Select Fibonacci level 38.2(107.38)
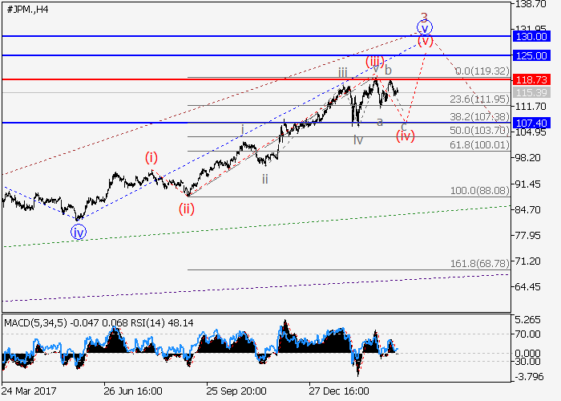This screenshot has height=401, width=561. [479, 116]
